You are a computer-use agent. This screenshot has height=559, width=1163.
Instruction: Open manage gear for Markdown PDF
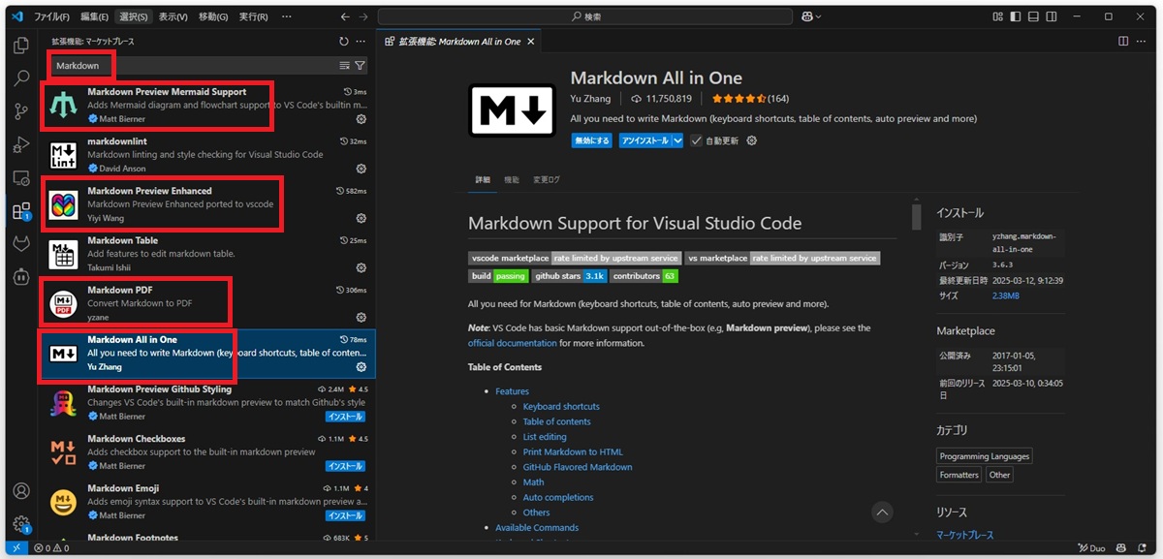pyautogui.click(x=361, y=317)
